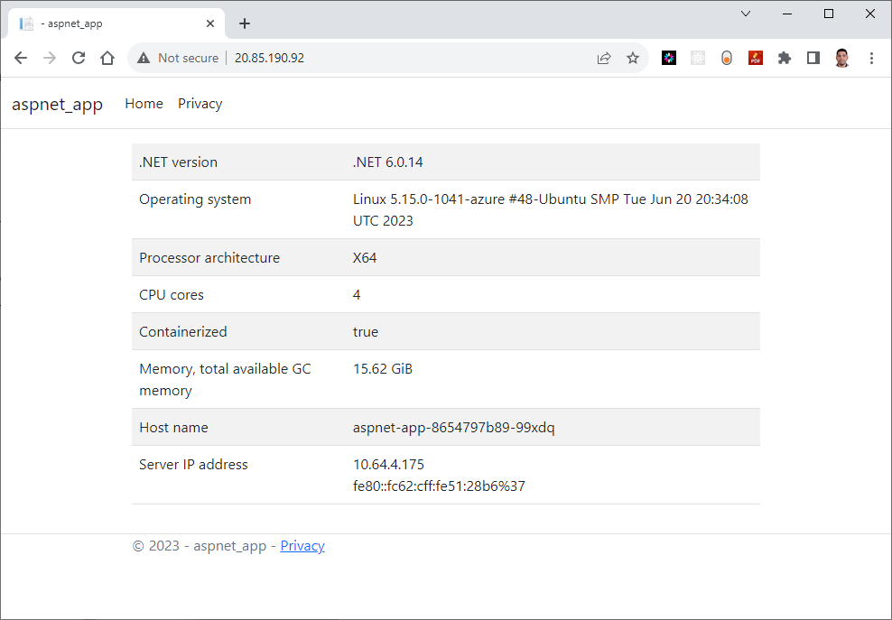
Task: Go back to the previous page
Action: pyautogui.click(x=21, y=58)
